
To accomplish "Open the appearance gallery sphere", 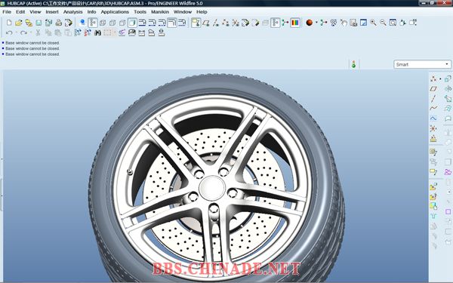I will [x=310, y=23].
